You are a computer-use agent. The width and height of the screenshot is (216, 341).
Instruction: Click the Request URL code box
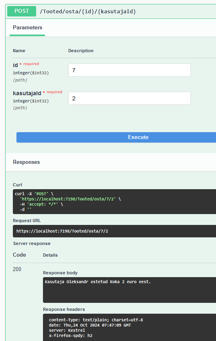tap(114, 231)
